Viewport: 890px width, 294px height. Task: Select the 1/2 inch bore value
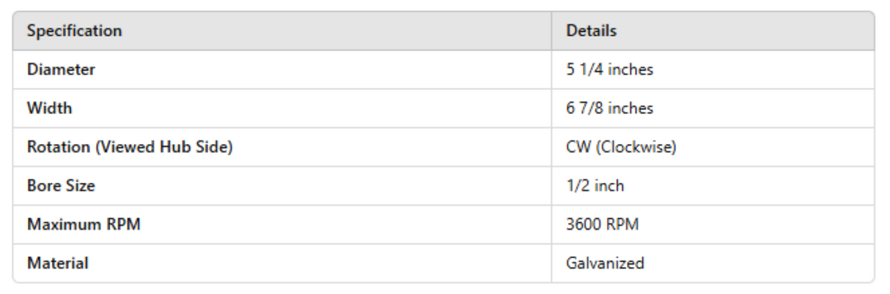coord(595,186)
